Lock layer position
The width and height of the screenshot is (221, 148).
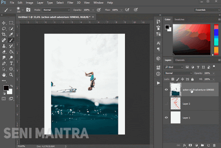point(183,79)
